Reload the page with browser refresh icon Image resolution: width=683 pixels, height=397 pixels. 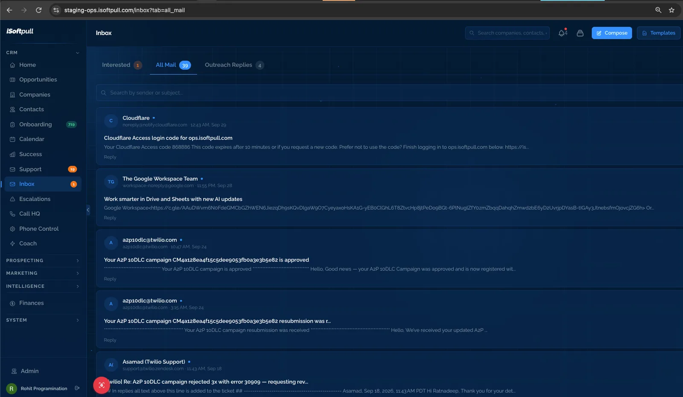pyautogui.click(x=38, y=10)
